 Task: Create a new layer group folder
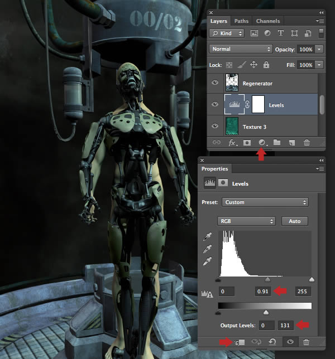point(277,142)
